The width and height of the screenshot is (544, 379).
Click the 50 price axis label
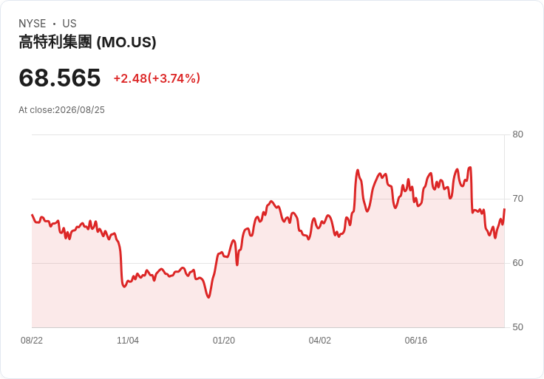pyautogui.click(x=517, y=327)
